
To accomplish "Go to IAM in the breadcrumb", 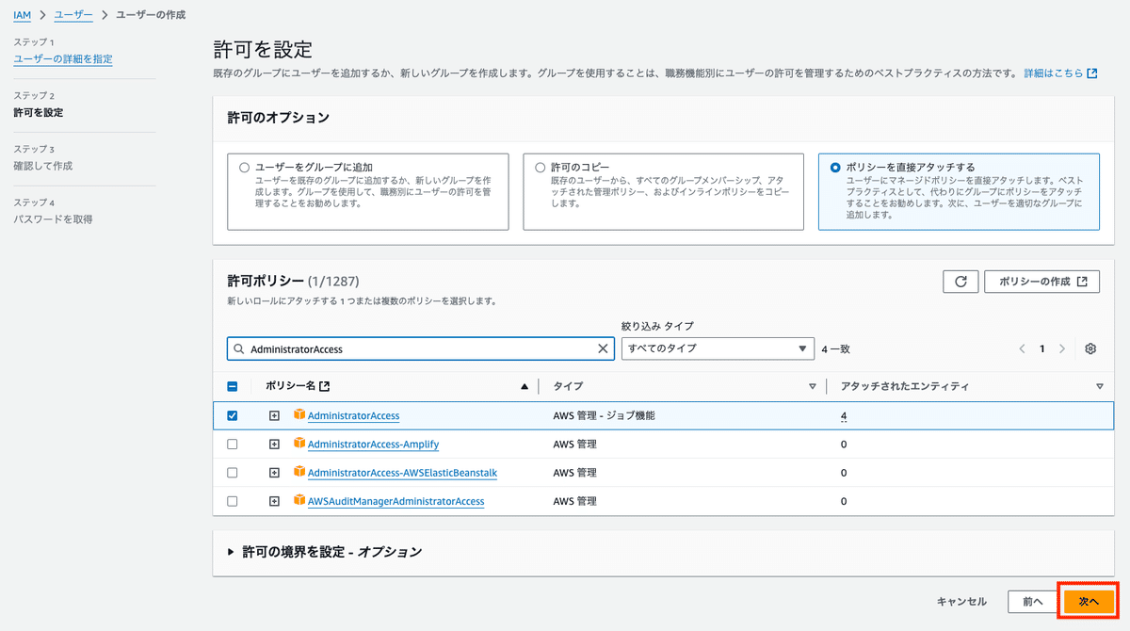I will tap(22, 15).
